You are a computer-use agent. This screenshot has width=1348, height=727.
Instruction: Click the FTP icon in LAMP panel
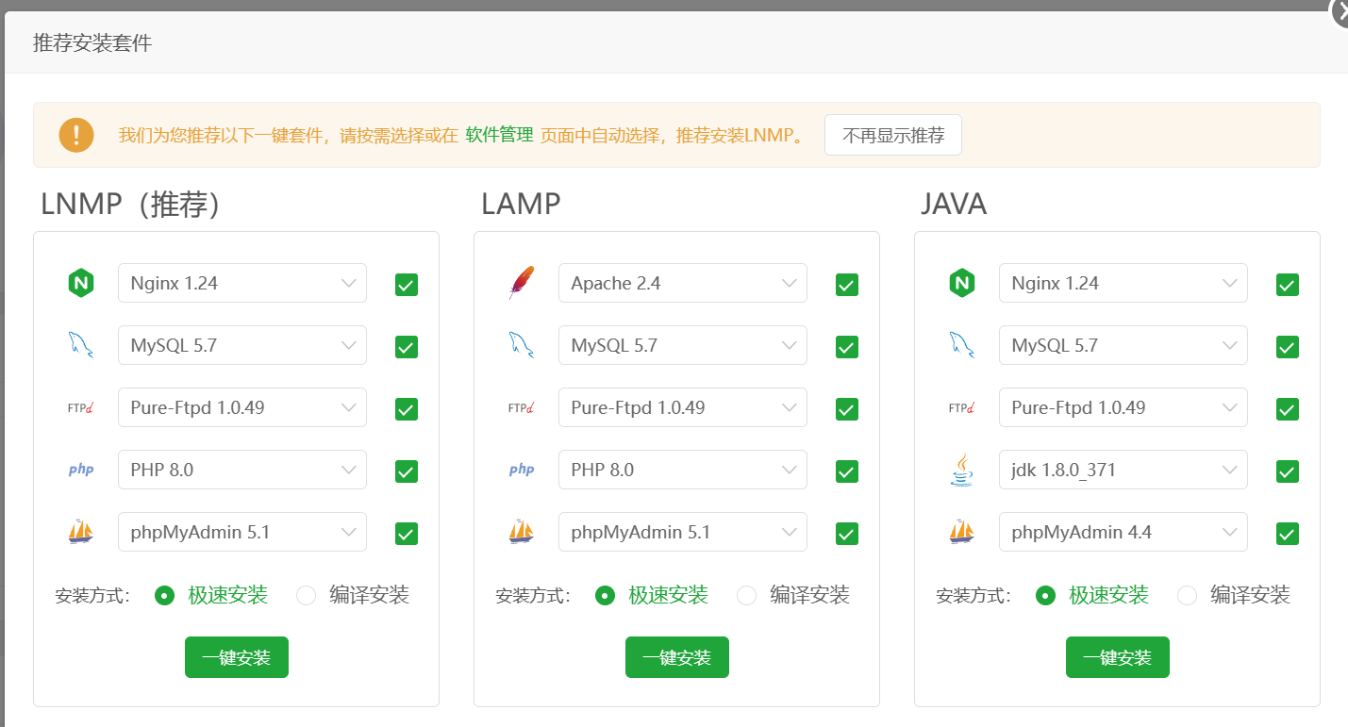click(x=522, y=408)
